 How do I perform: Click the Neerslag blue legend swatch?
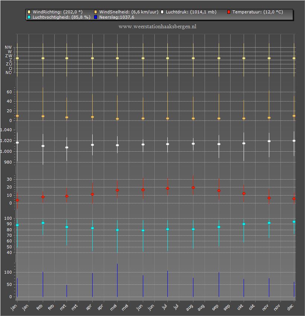(96, 17)
